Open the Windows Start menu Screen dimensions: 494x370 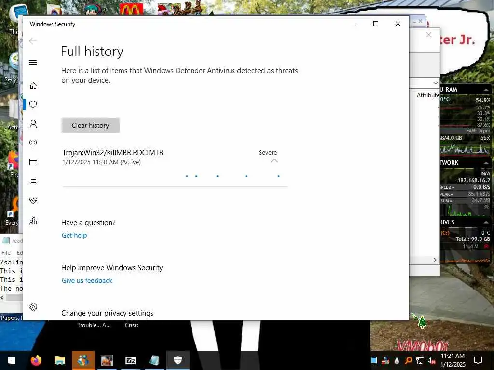[x=12, y=360]
